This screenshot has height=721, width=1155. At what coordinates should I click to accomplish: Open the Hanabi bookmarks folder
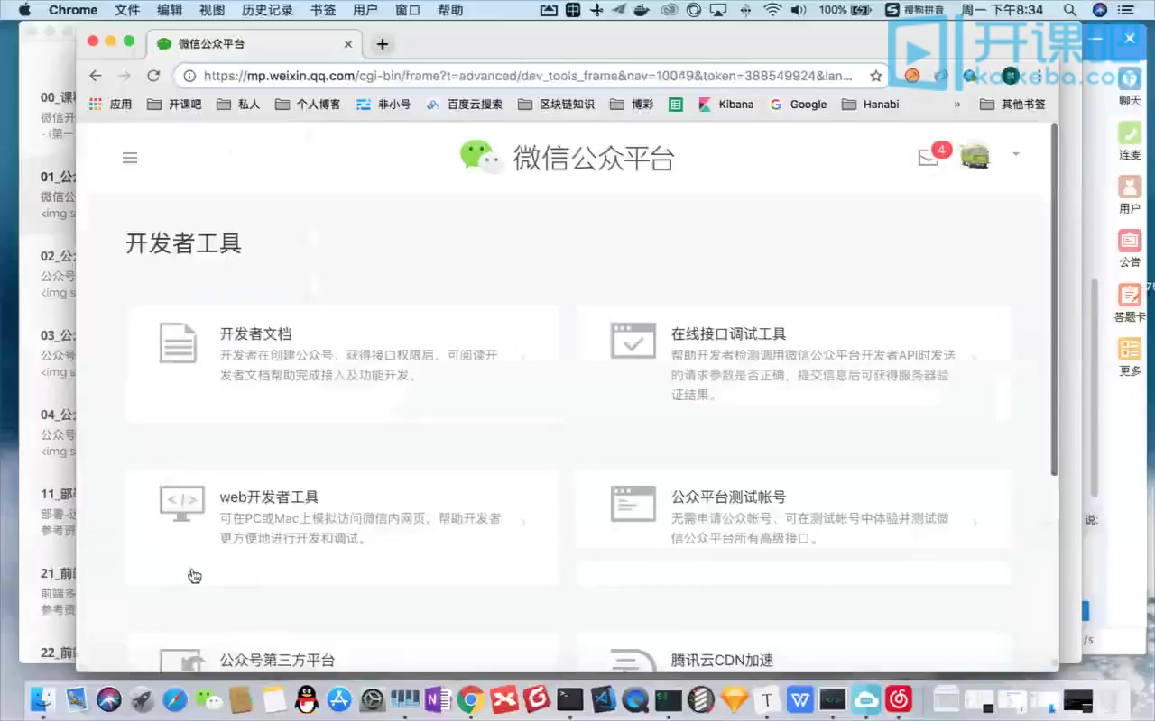tap(871, 105)
